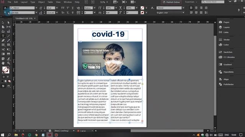Open the language English: USA dropdown
The width and height of the screenshot is (245, 137).
coord(183,13)
